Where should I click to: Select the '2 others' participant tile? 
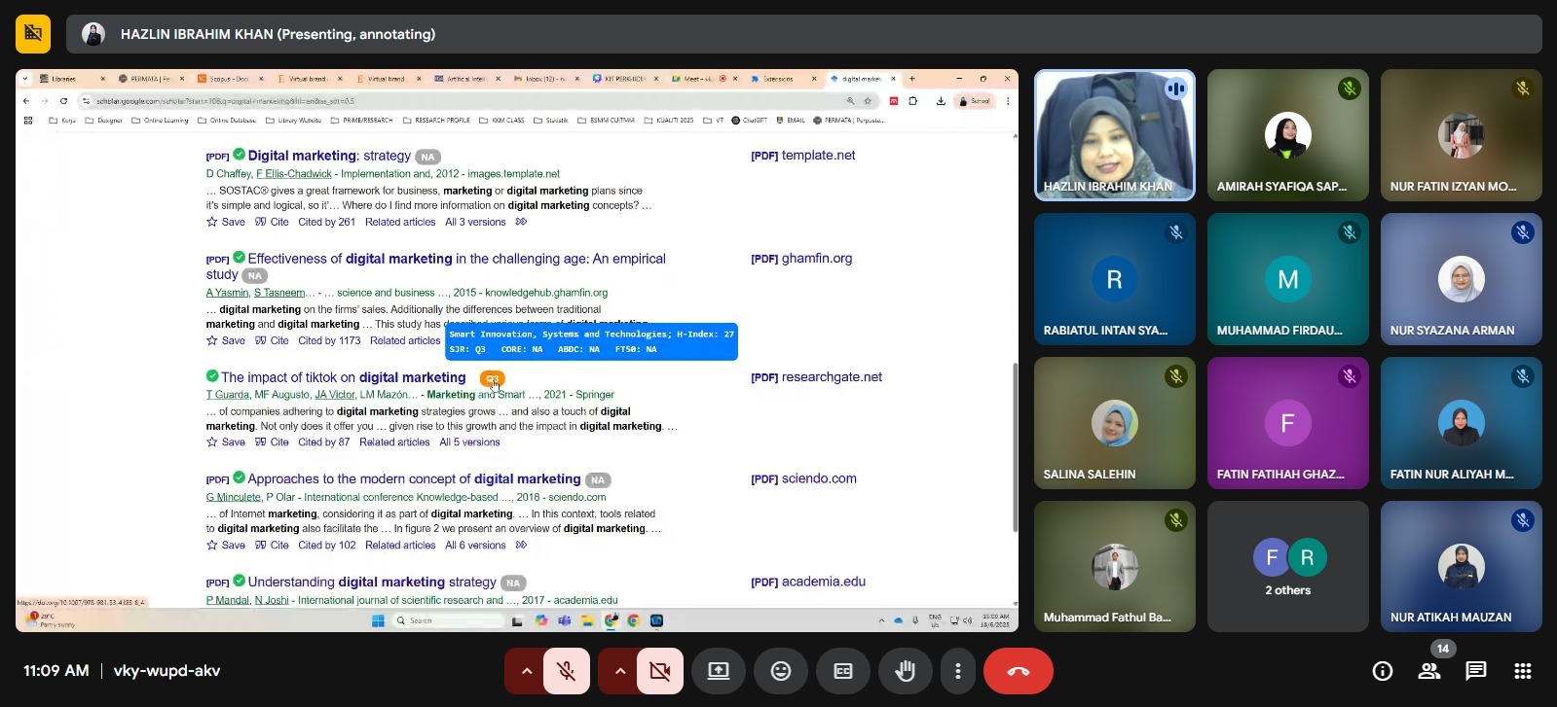(1288, 567)
